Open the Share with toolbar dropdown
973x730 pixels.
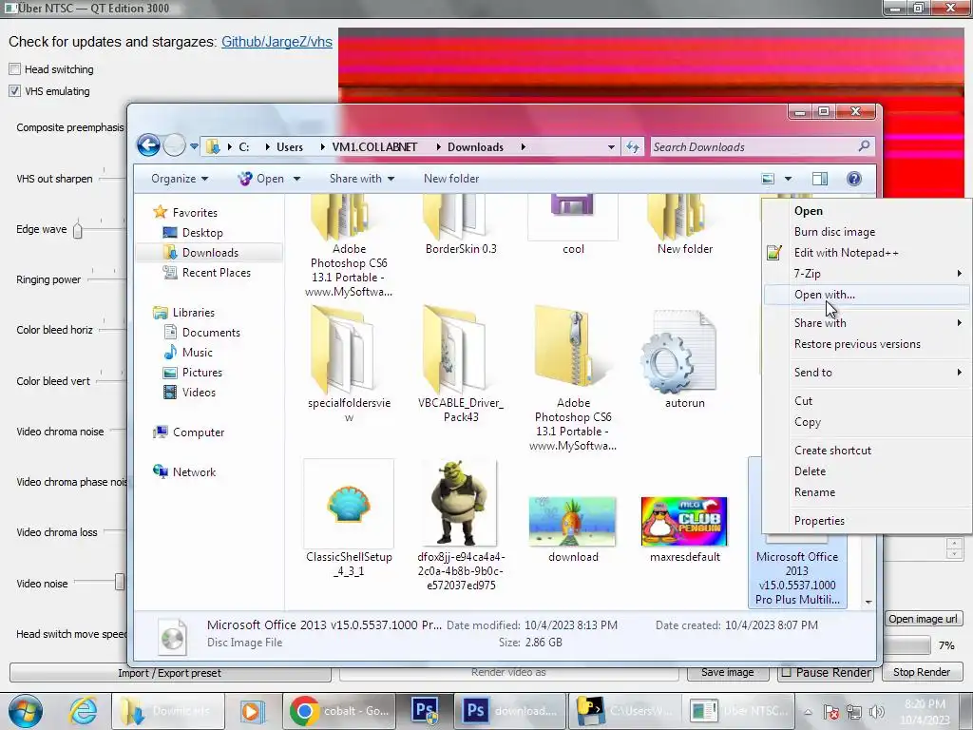pos(362,179)
